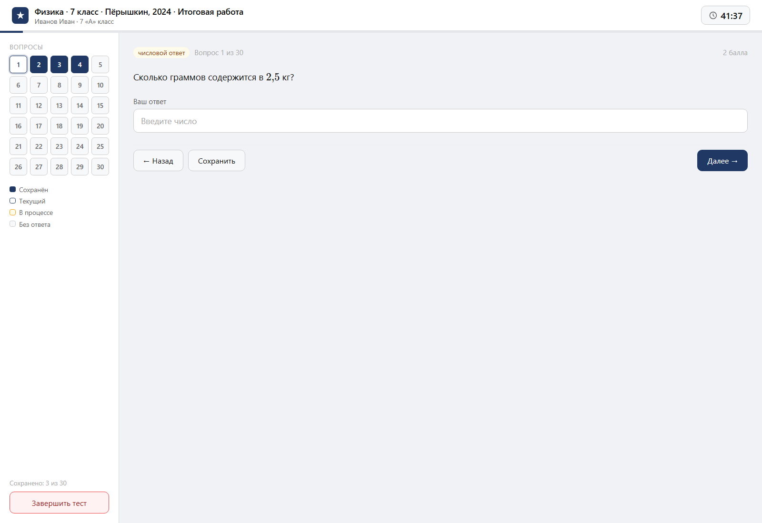Image resolution: width=762 pixels, height=523 pixels.
Task: Select question 8 in the grid
Action: (59, 85)
